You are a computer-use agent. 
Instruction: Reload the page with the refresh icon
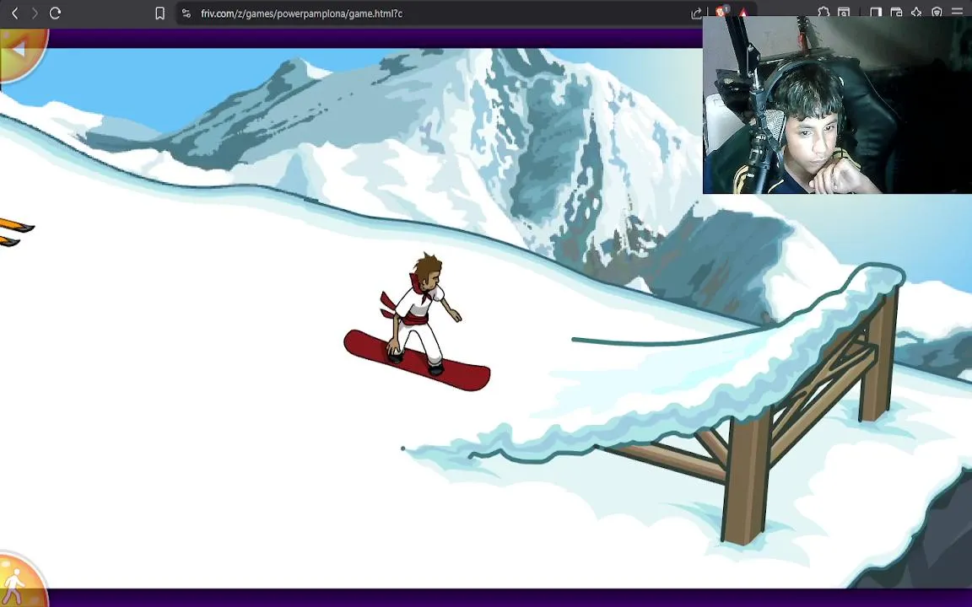55,13
